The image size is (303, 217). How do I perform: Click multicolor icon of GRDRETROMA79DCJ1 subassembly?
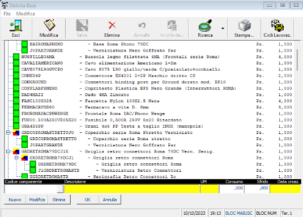[x=24, y=158]
